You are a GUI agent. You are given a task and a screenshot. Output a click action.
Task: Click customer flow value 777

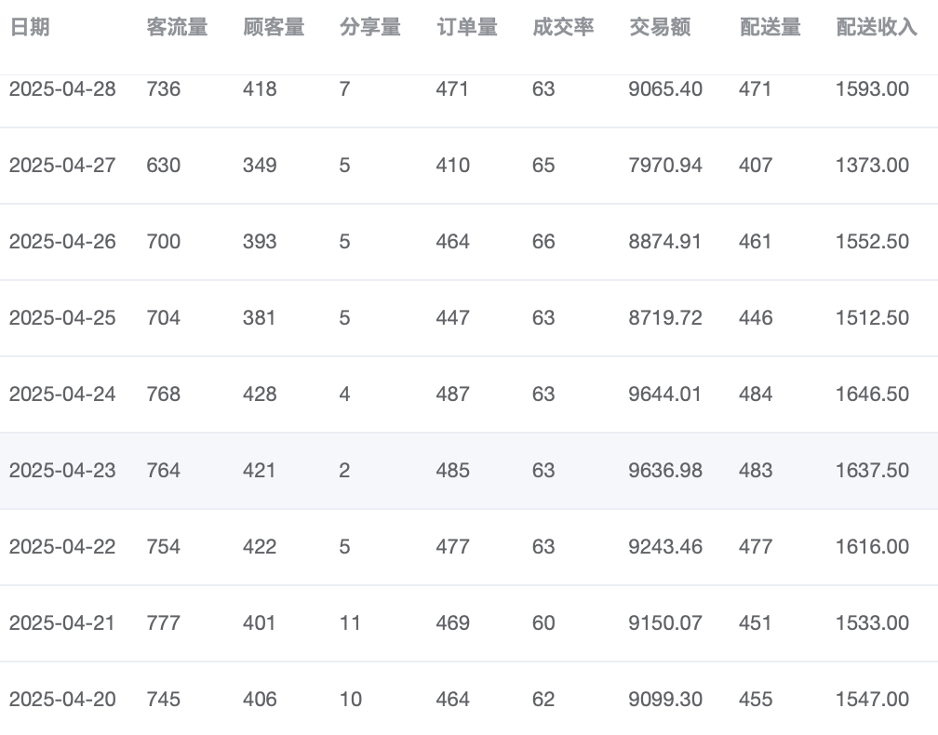[164, 623]
